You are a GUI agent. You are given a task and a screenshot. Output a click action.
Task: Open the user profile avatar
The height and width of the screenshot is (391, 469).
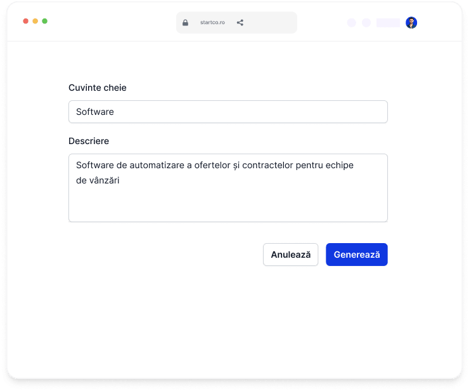[x=411, y=22]
